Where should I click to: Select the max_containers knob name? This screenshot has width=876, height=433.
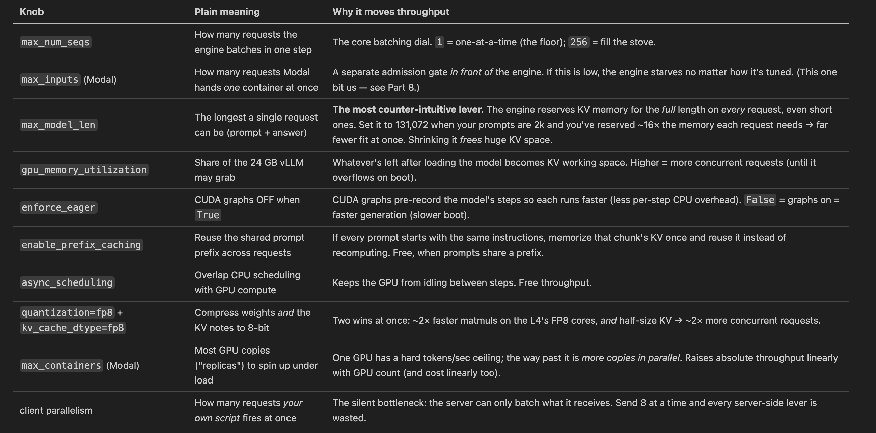coord(61,365)
